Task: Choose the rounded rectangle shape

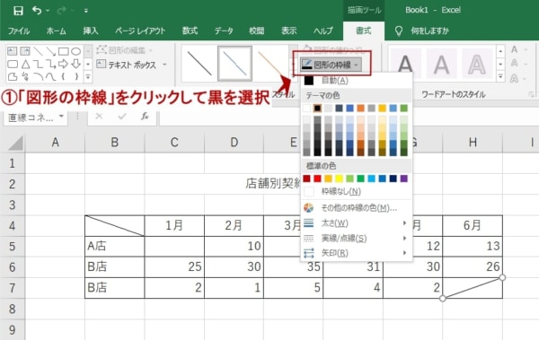Action: coord(13,64)
